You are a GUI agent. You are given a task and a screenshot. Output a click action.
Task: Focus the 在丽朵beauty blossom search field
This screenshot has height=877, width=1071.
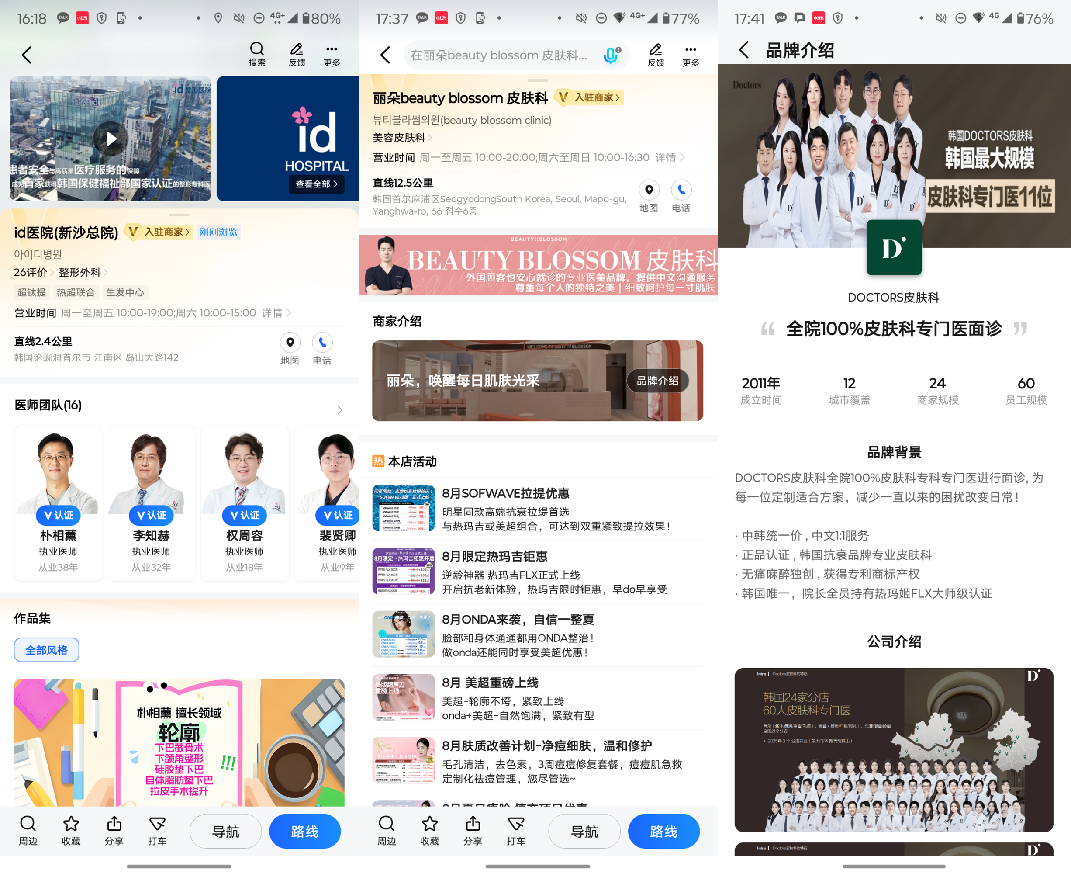tap(517, 55)
